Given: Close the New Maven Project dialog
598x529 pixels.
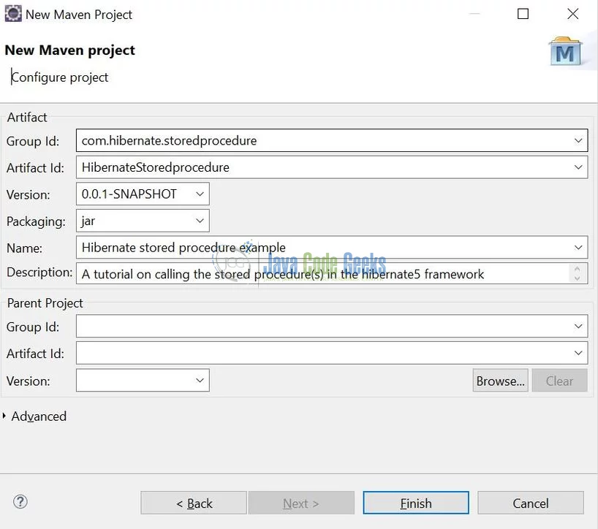Looking at the screenshot, I should coord(573,14).
